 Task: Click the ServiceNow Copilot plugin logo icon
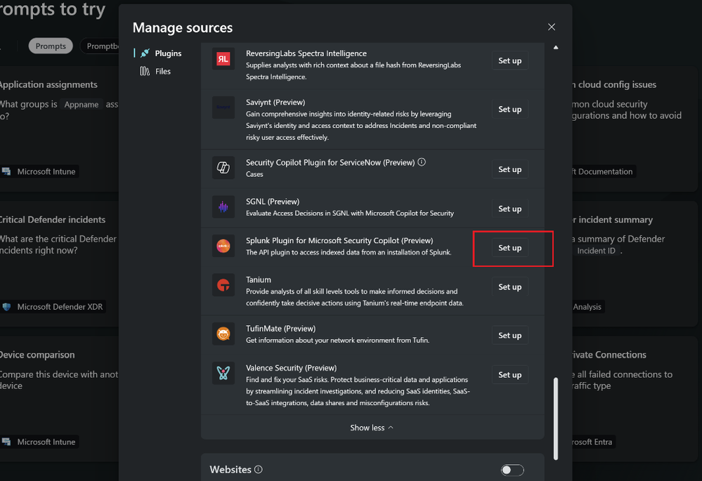pyautogui.click(x=223, y=168)
